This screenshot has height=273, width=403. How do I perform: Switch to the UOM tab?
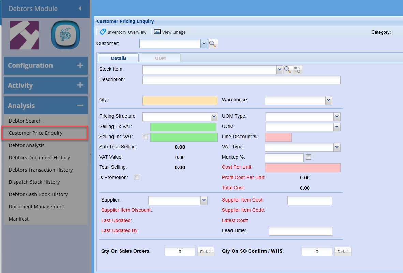pyautogui.click(x=160, y=58)
